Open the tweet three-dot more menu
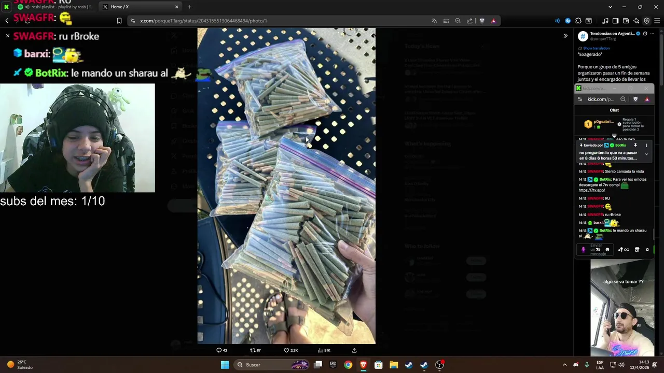The image size is (664, 373). pos(651,34)
